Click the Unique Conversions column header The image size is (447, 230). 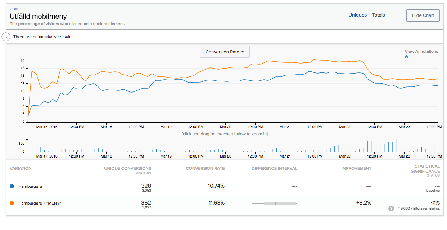(128, 168)
